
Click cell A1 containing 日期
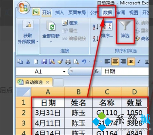(48, 102)
